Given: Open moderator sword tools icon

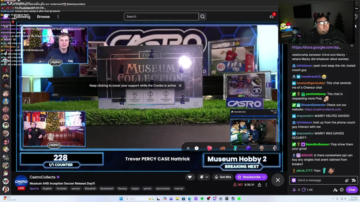Looking at the screenshot, I should [x=335, y=190].
